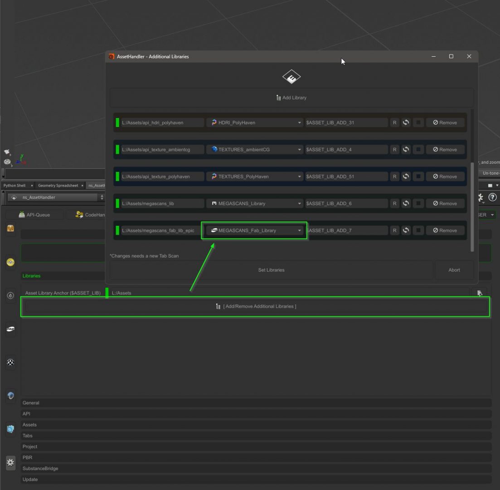Click refresh icon for TEXTURES_PolyHaven library
Screen dimensions: 500x490
click(406, 176)
